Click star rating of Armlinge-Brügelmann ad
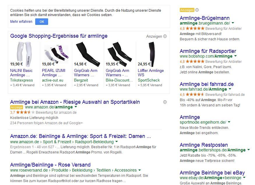 click(x=195, y=29)
